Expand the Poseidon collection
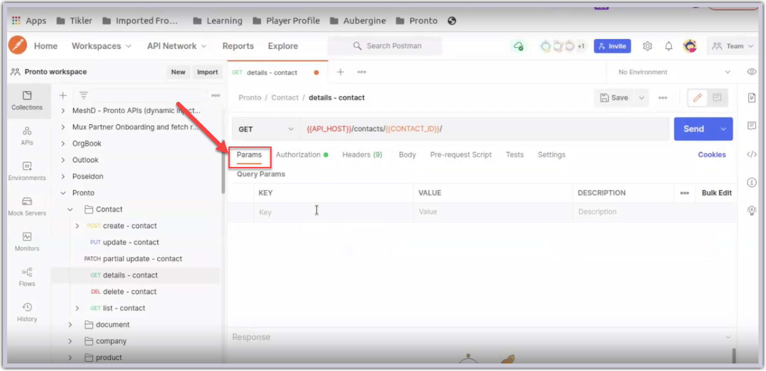 point(63,176)
